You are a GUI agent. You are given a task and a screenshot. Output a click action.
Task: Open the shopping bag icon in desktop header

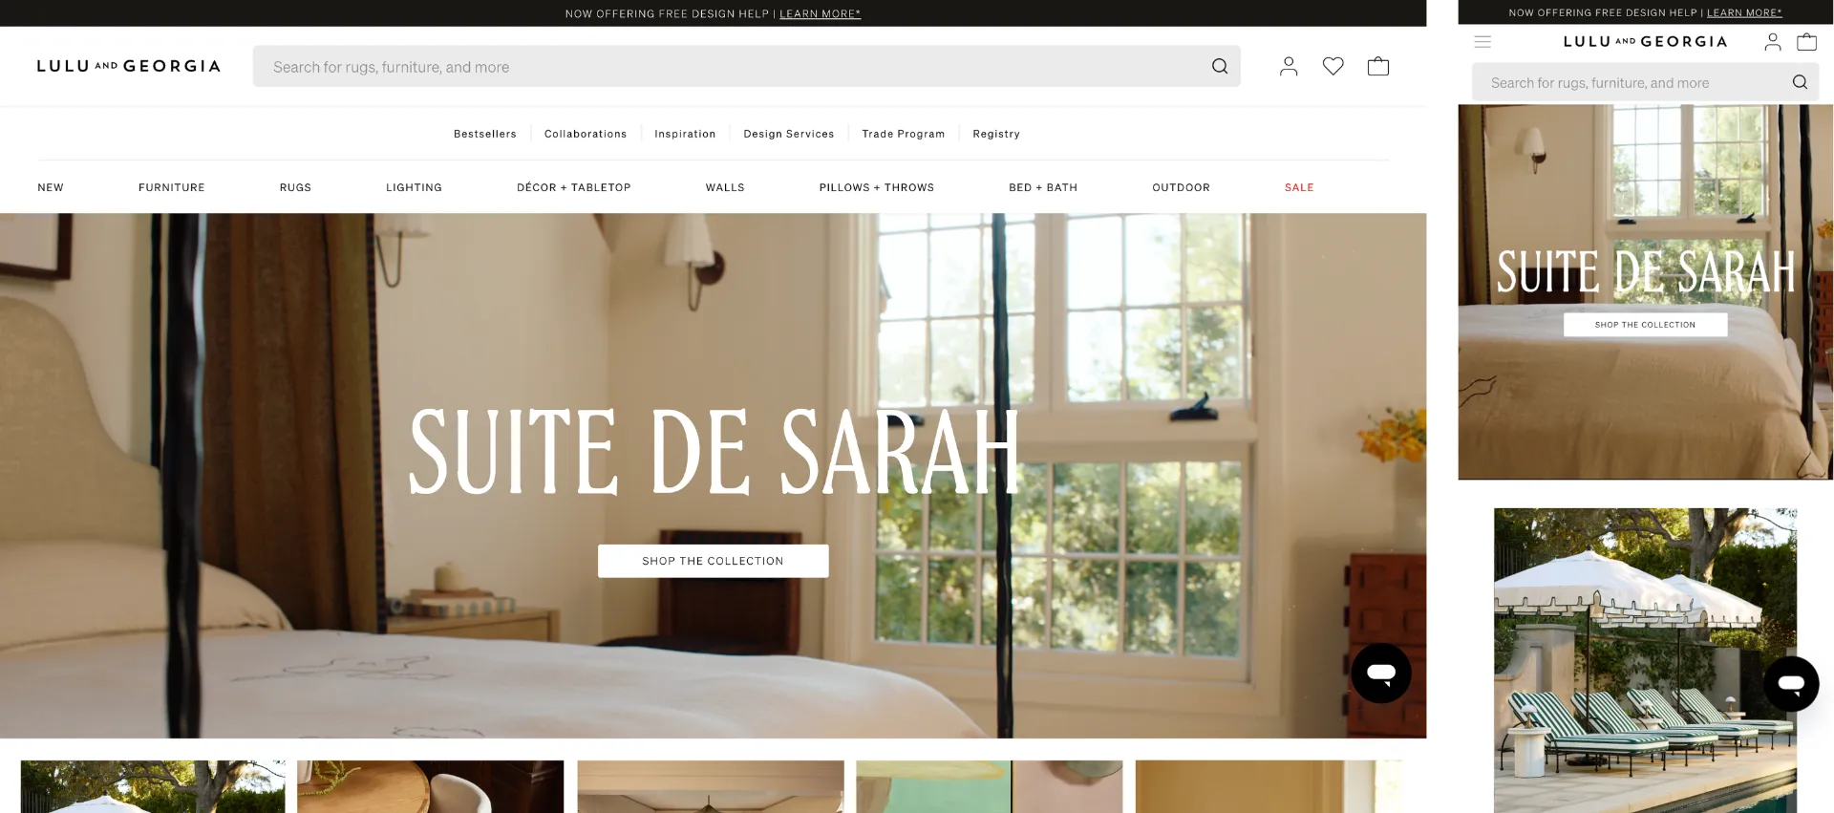coord(1377,67)
